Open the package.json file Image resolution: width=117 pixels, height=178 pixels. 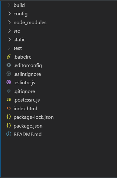pos(58,126)
